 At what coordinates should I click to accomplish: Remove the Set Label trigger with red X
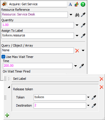click(102, 79)
